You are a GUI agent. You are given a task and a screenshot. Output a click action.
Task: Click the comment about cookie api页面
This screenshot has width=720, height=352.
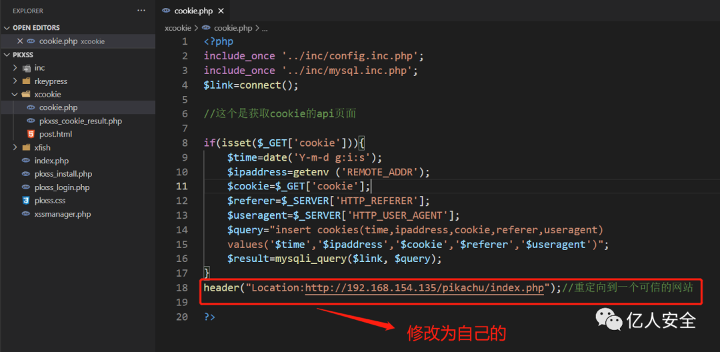tap(279, 114)
